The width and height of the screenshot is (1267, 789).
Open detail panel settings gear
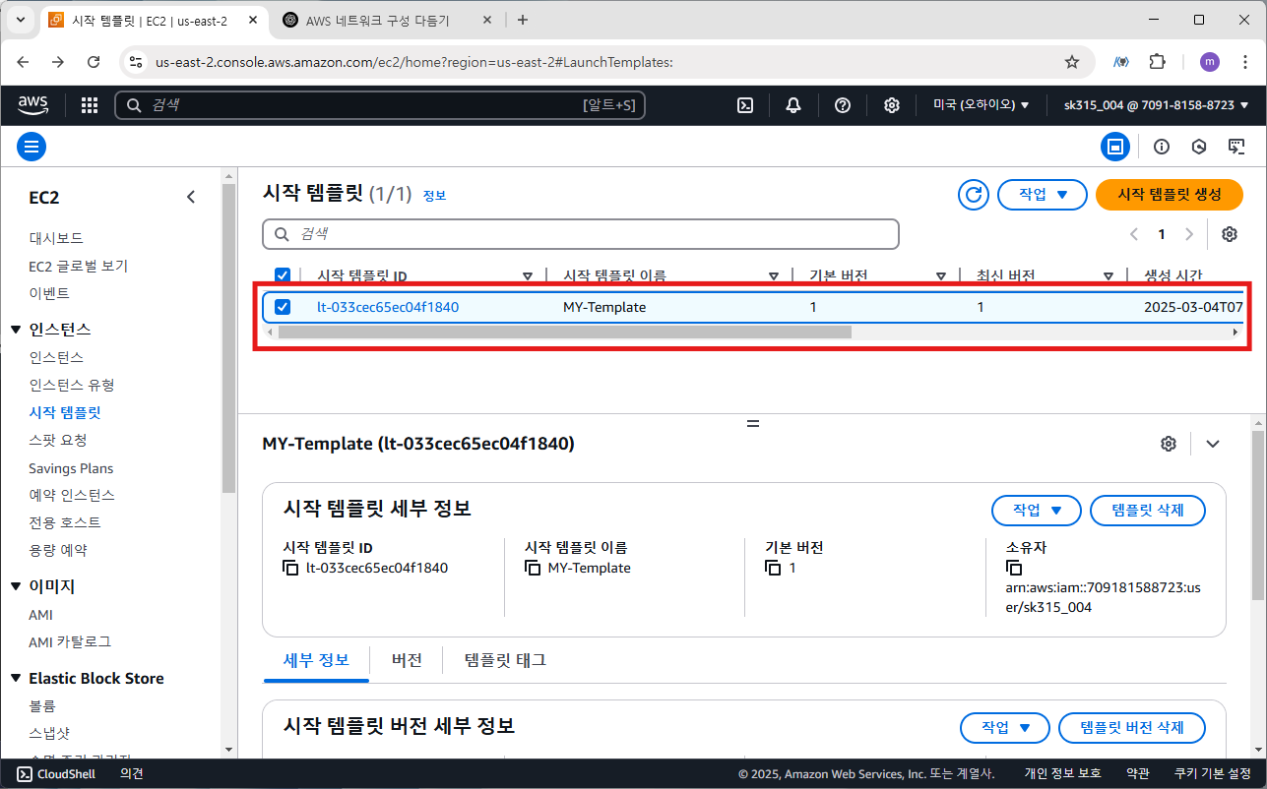point(1169,444)
